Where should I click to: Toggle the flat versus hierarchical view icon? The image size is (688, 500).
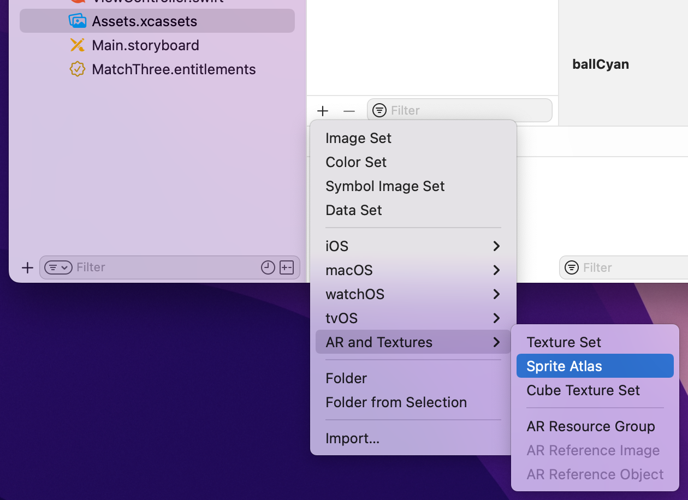(286, 267)
